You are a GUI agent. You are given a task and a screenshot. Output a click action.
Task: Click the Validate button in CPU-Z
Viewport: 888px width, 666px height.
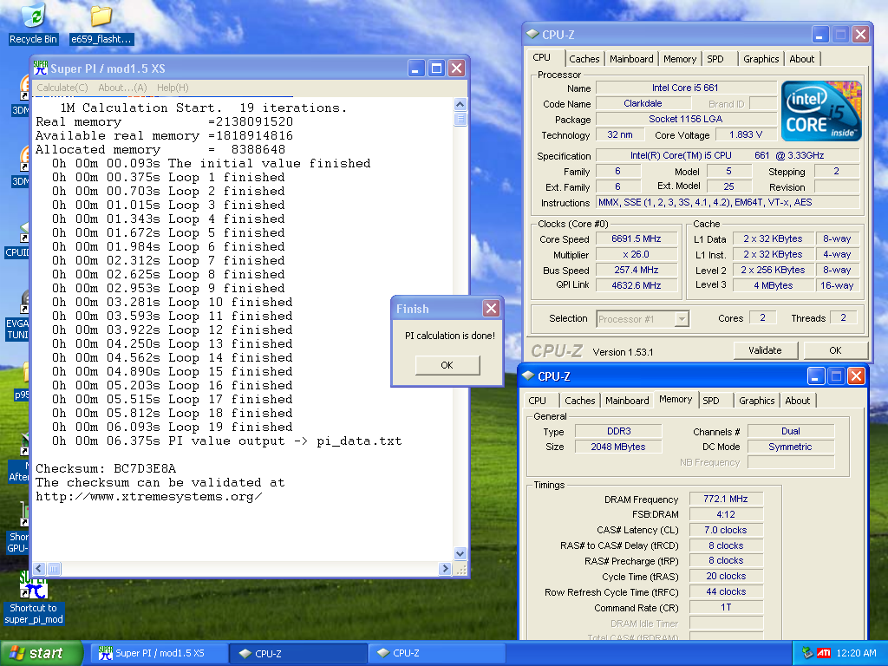tap(765, 350)
